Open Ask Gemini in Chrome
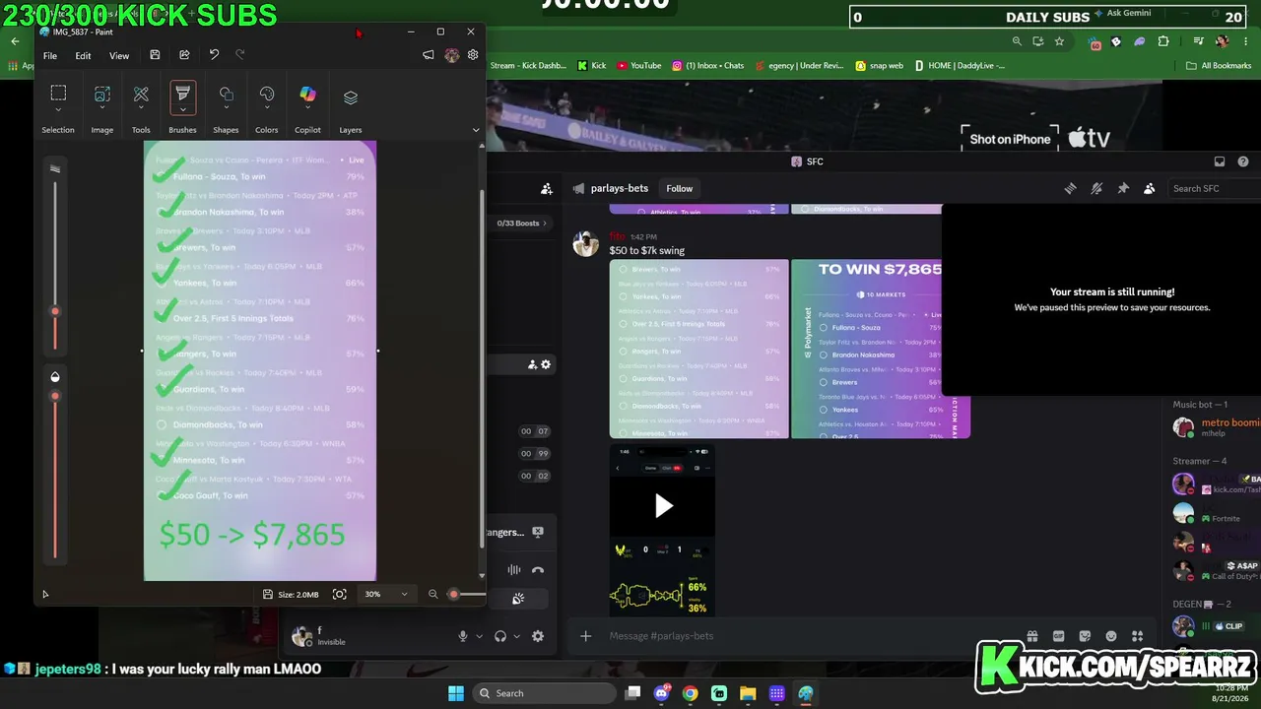The width and height of the screenshot is (1261, 709). pos(1122,14)
